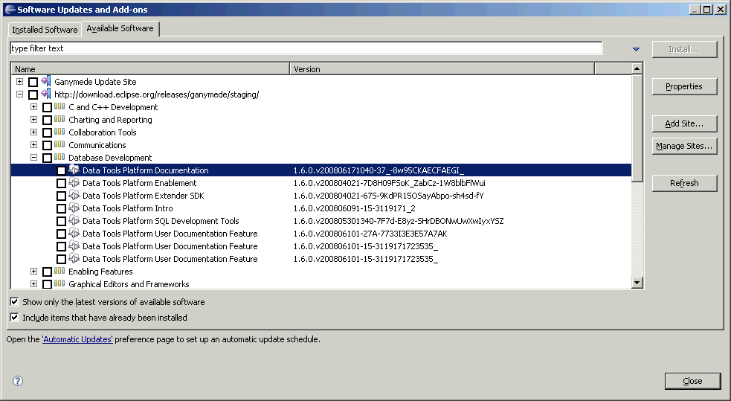This screenshot has height=401, width=731.
Task: Click the vertical scrollbar thumb
Action: click(x=637, y=128)
